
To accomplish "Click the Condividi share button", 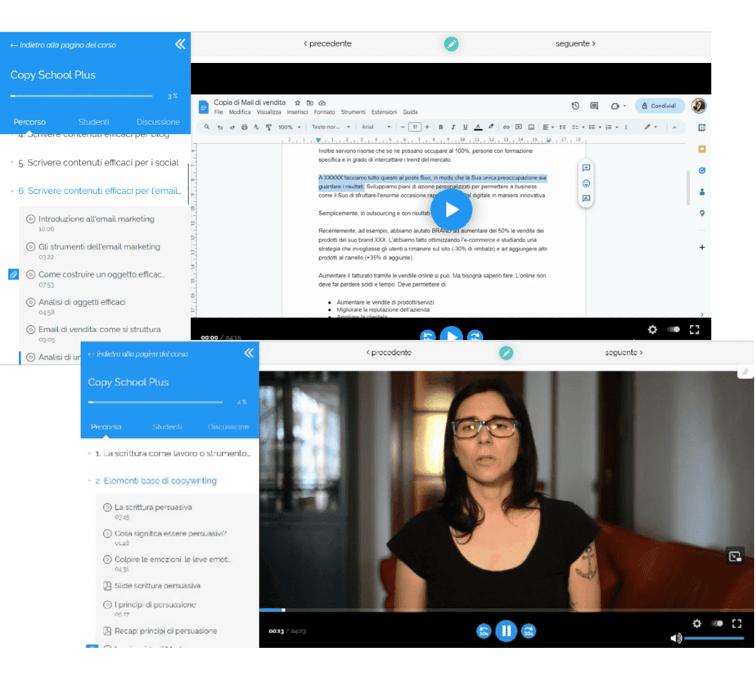I will pos(660,106).
